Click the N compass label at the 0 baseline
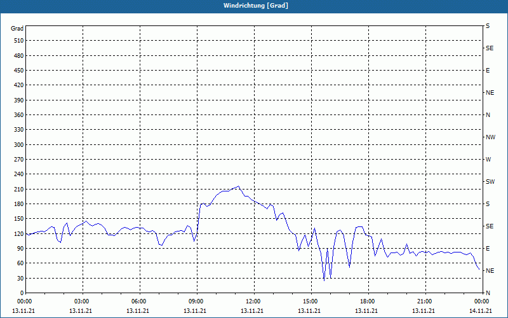 point(488,293)
